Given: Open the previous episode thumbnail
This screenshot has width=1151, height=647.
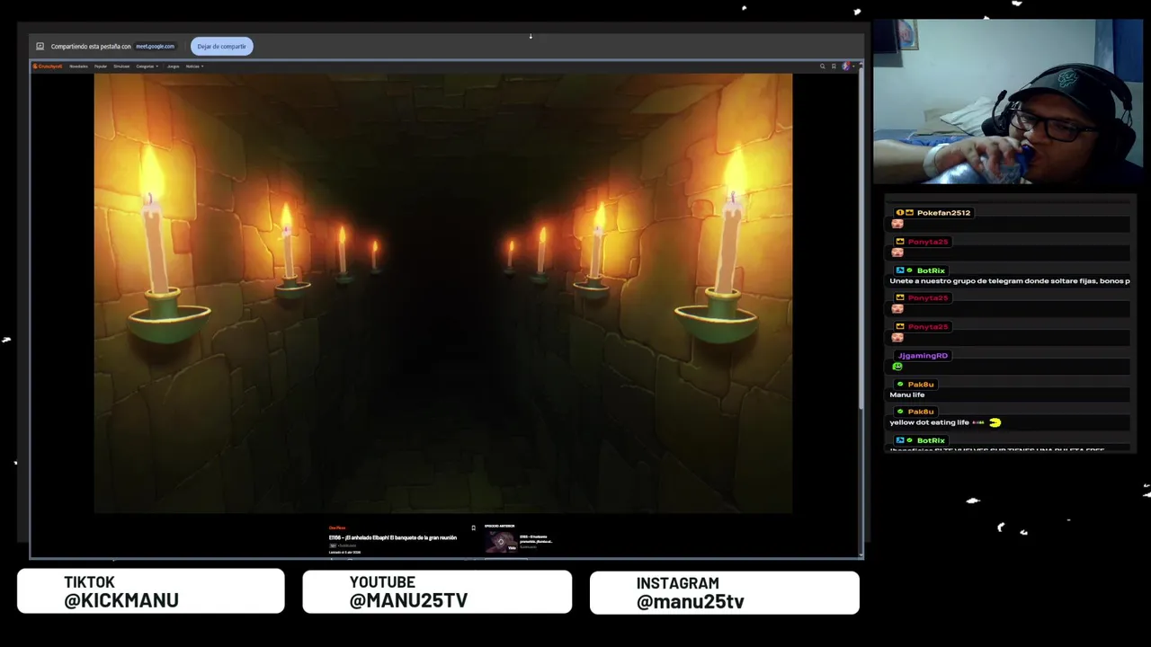Looking at the screenshot, I should click(x=501, y=541).
